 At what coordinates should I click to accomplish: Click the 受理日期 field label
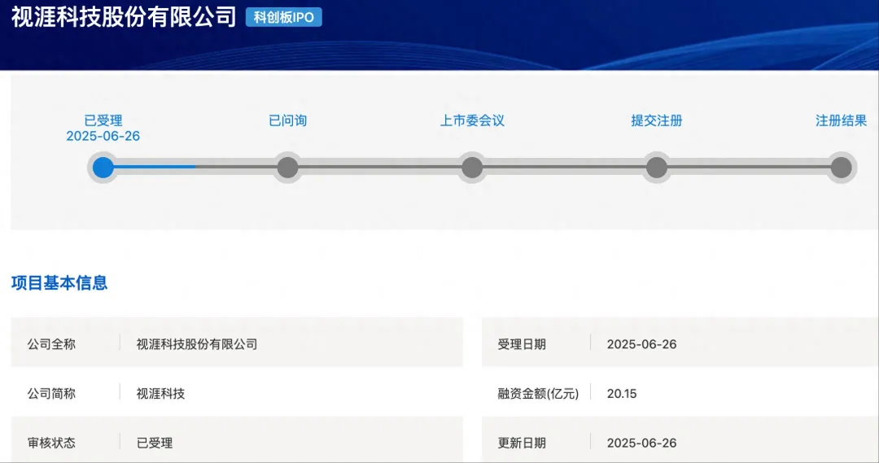click(x=522, y=344)
